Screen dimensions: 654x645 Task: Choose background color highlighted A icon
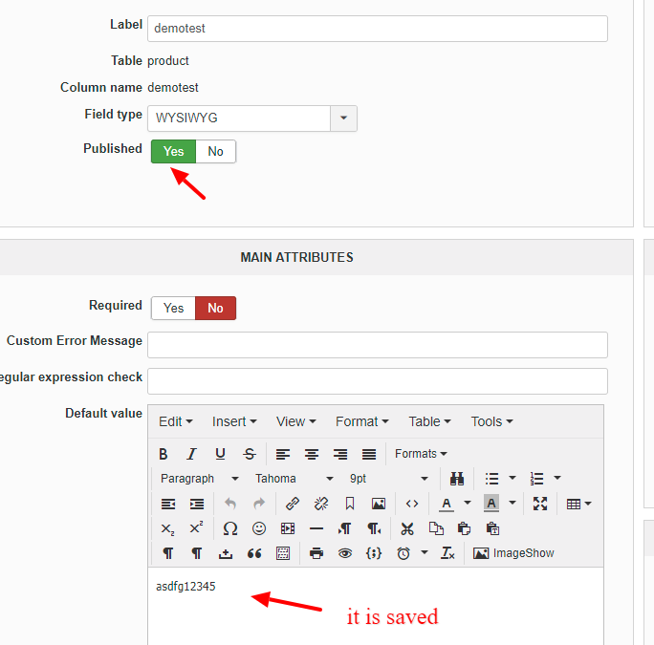coord(491,504)
